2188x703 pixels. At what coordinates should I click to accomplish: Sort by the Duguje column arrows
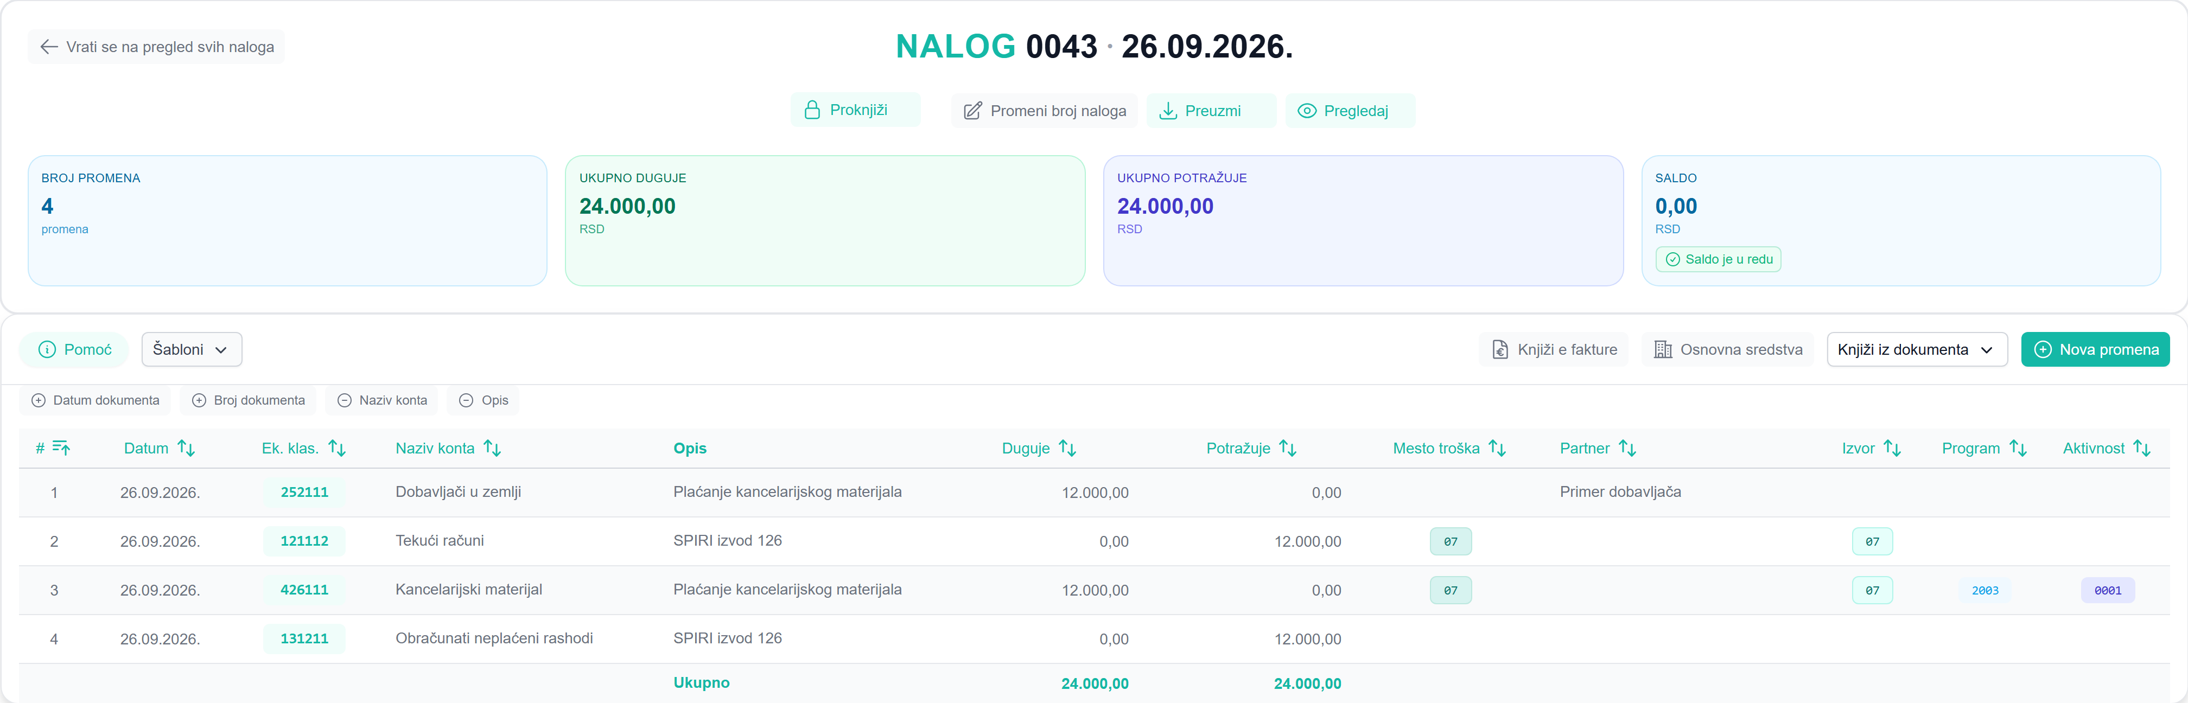1067,448
